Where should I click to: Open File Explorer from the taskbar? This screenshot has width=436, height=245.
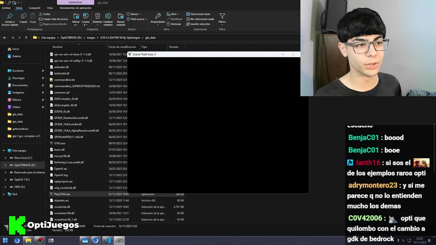coord(28,241)
